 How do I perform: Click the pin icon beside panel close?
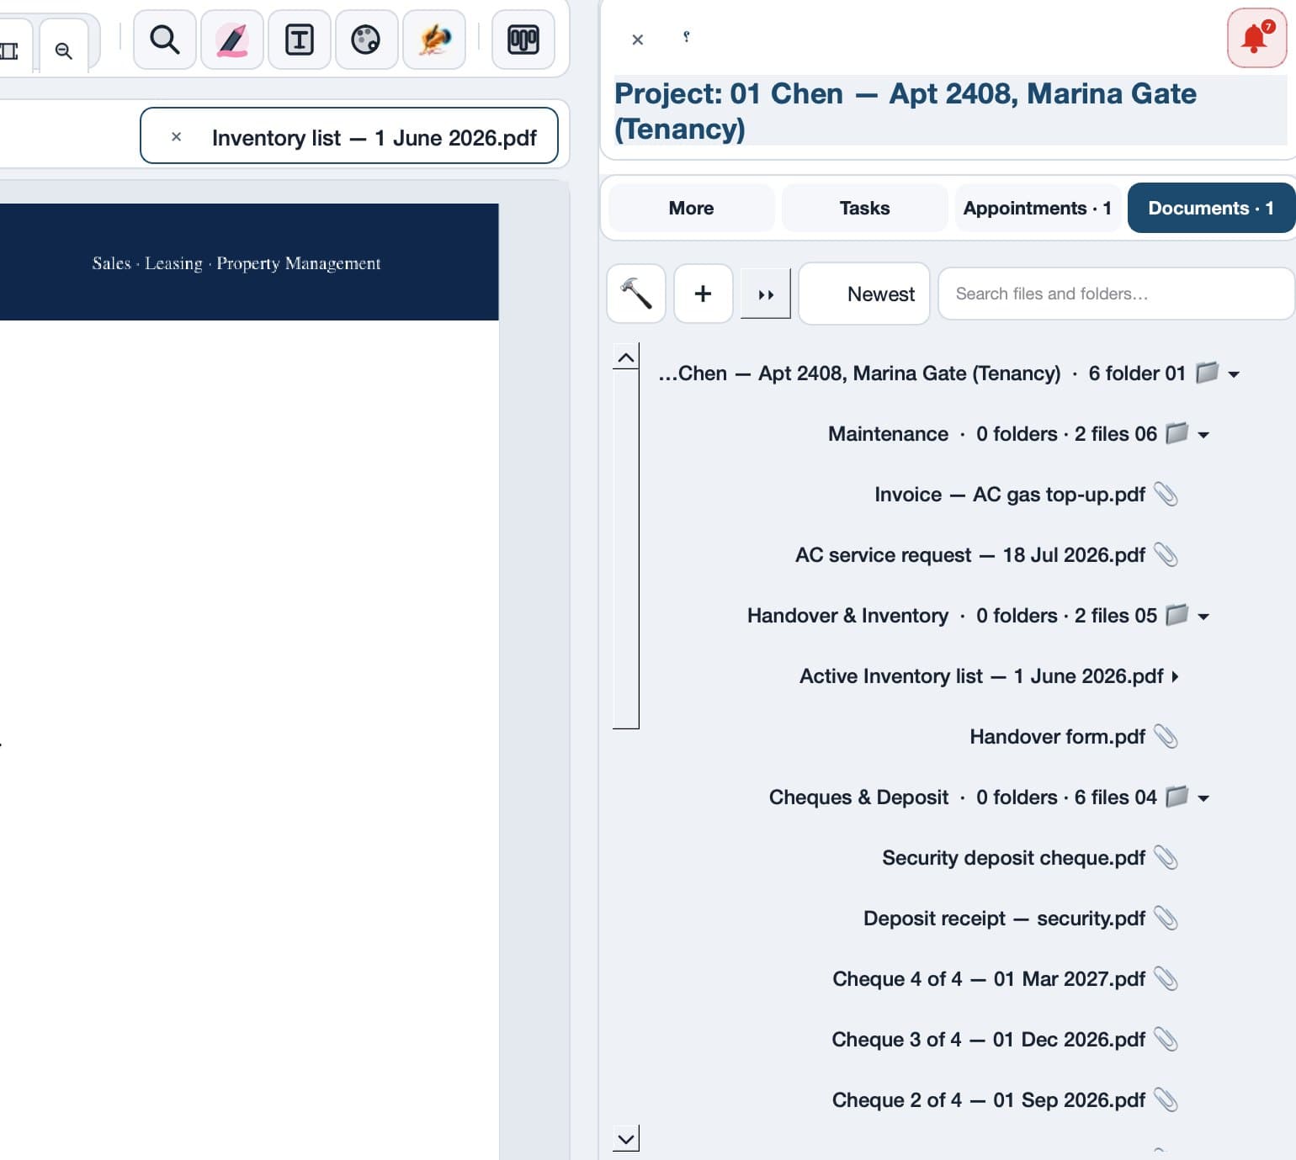(687, 37)
